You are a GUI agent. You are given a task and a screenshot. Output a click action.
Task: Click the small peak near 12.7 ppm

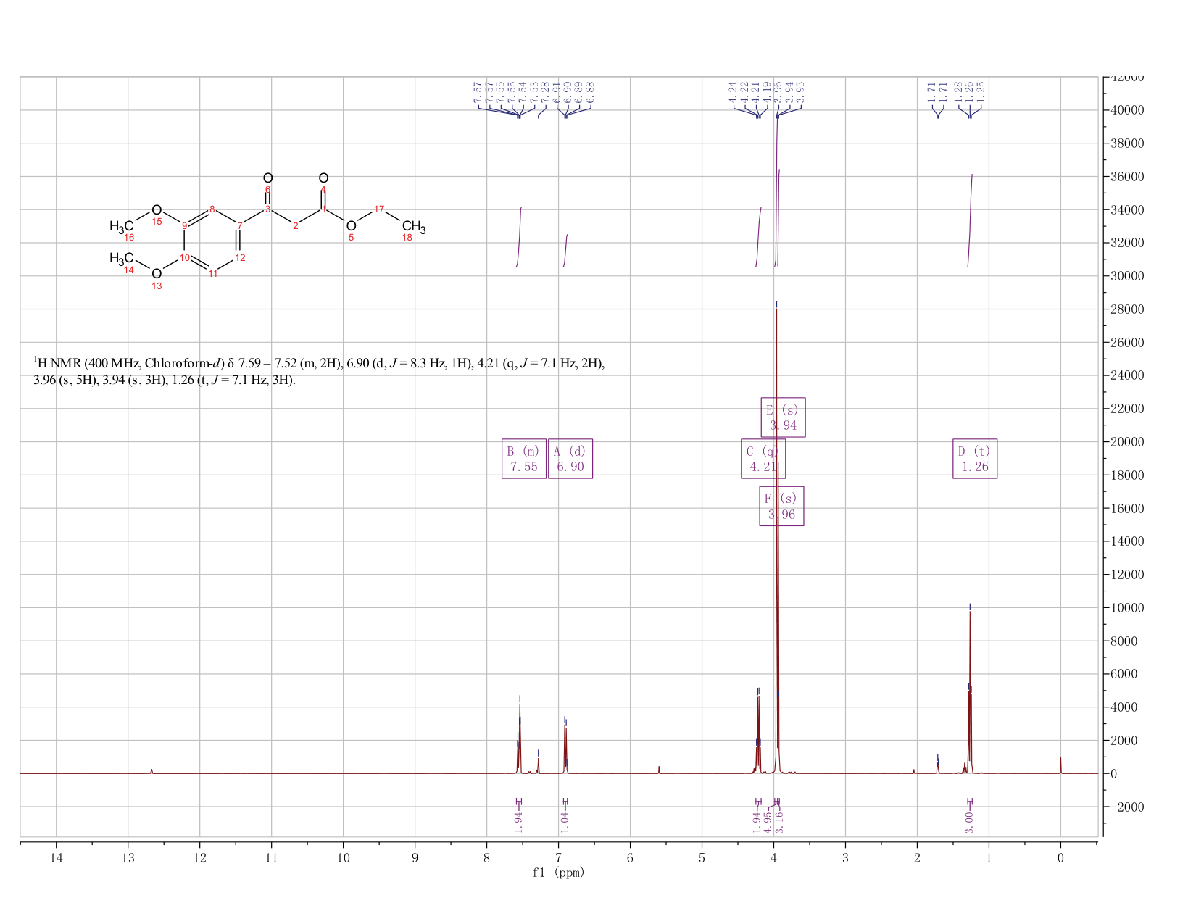click(151, 771)
